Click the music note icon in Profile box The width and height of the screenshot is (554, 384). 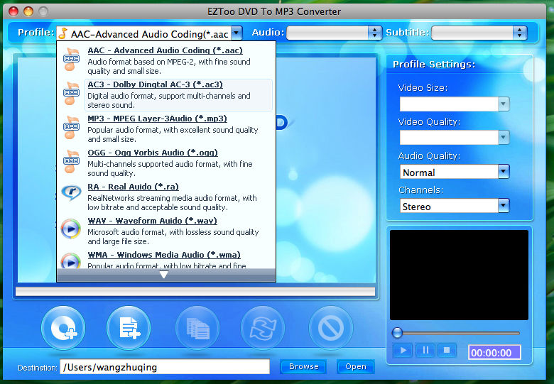(63, 33)
